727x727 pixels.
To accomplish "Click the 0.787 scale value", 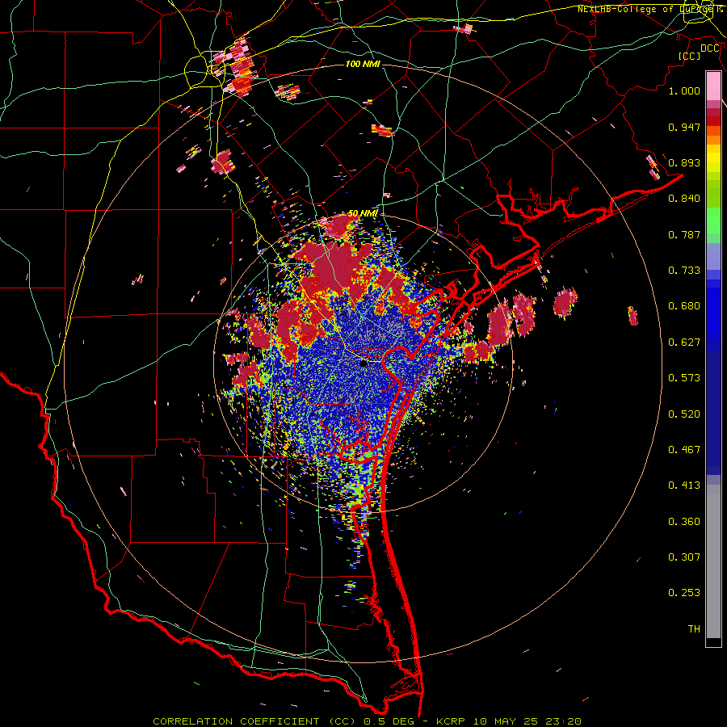I will 684,234.
